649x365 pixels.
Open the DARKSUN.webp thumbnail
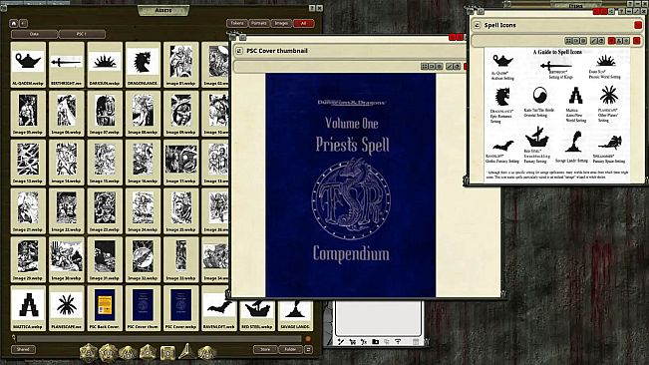coord(105,65)
